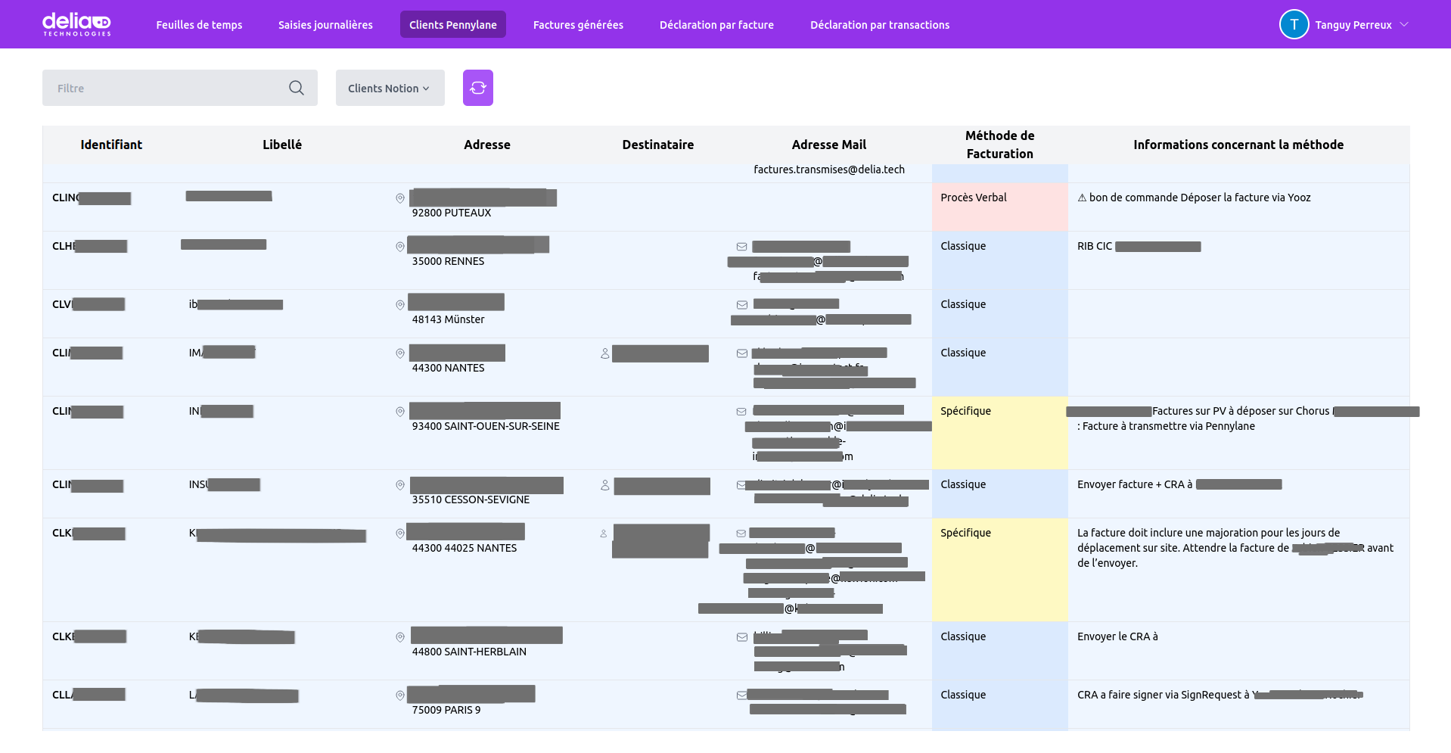This screenshot has height=753, width=1451.
Task: Open the Factures générées tab
Action: [x=577, y=24]
